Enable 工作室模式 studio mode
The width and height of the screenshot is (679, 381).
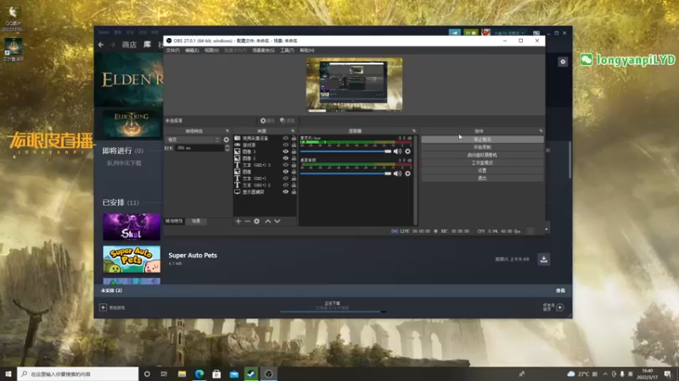(x=482, y=163)
